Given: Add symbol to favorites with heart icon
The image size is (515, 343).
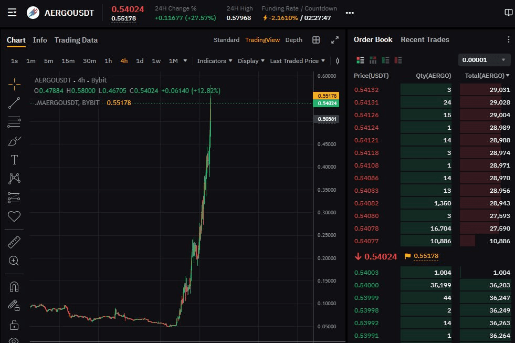Looking at the screenshot, I should pos(14,216).
